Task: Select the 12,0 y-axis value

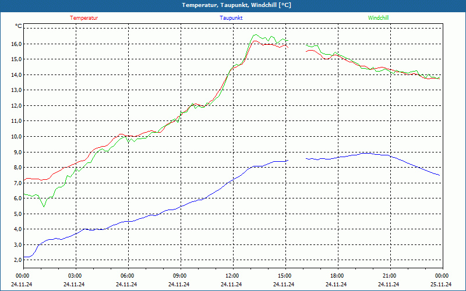Action: tap(17, 106)
